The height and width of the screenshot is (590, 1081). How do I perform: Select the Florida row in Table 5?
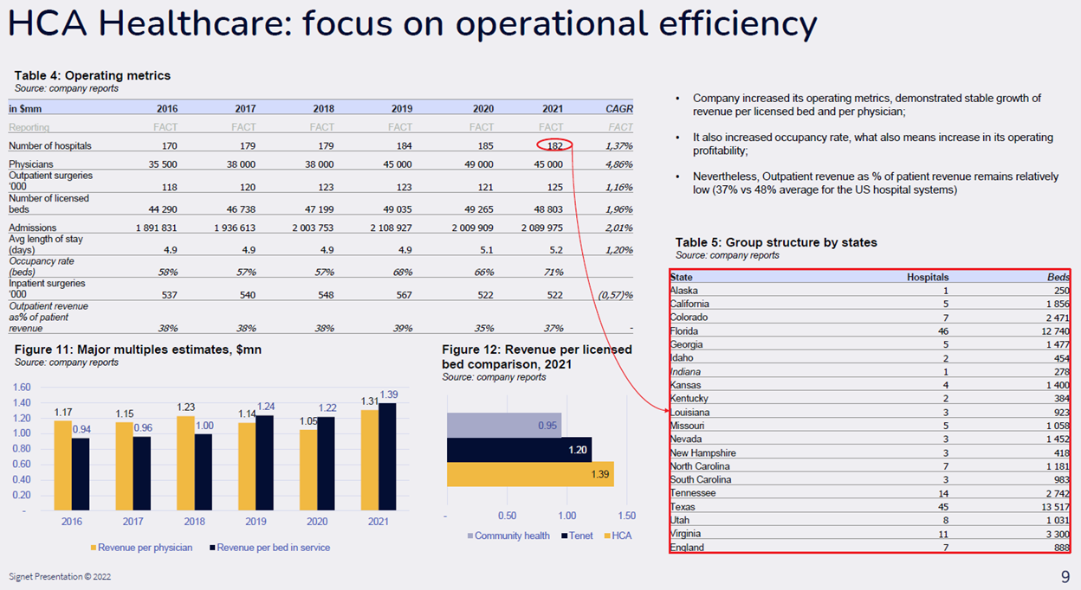(x=869, y=331)
